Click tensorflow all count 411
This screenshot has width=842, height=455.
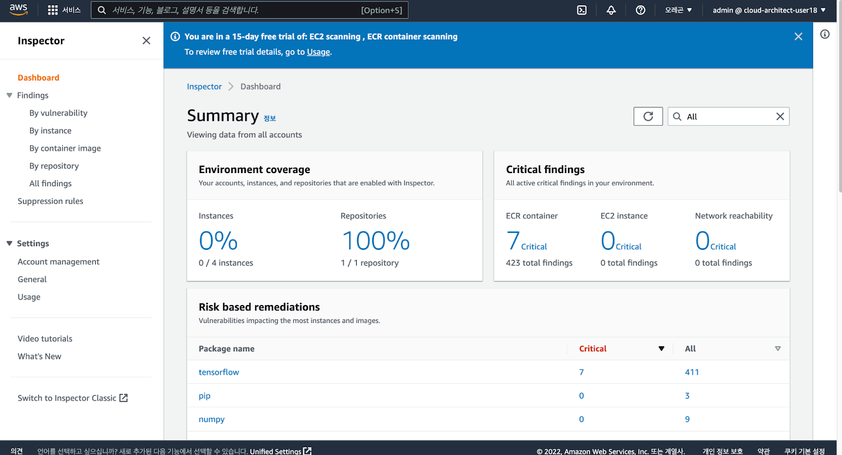coord(692,372)
